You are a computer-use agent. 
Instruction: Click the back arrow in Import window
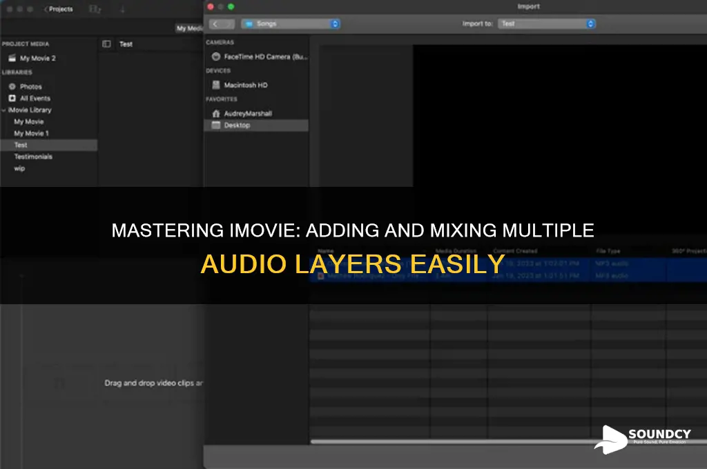click(215, 24)
